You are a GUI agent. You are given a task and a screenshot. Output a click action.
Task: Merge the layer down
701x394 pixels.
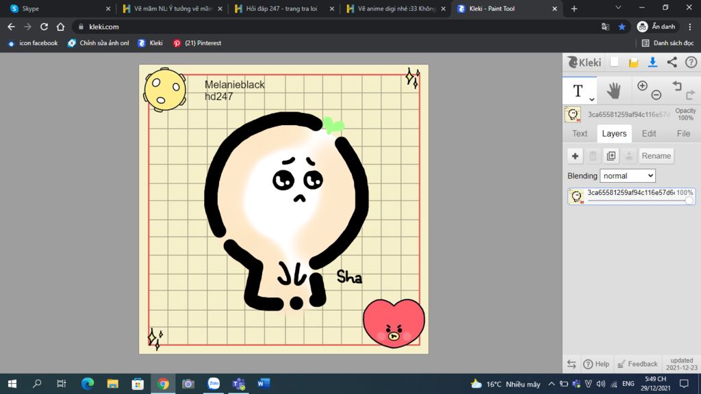[628, 156]
